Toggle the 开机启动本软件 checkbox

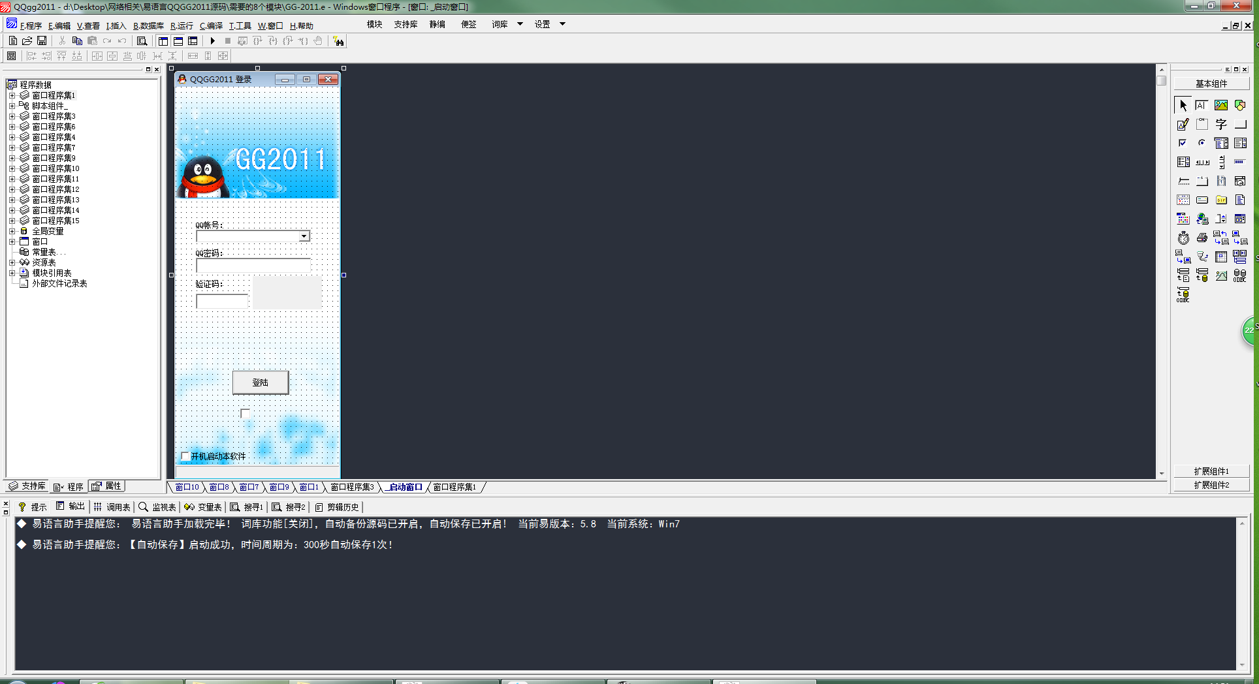click(185, 456)
